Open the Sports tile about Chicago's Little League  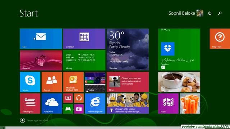pos(128,104)
